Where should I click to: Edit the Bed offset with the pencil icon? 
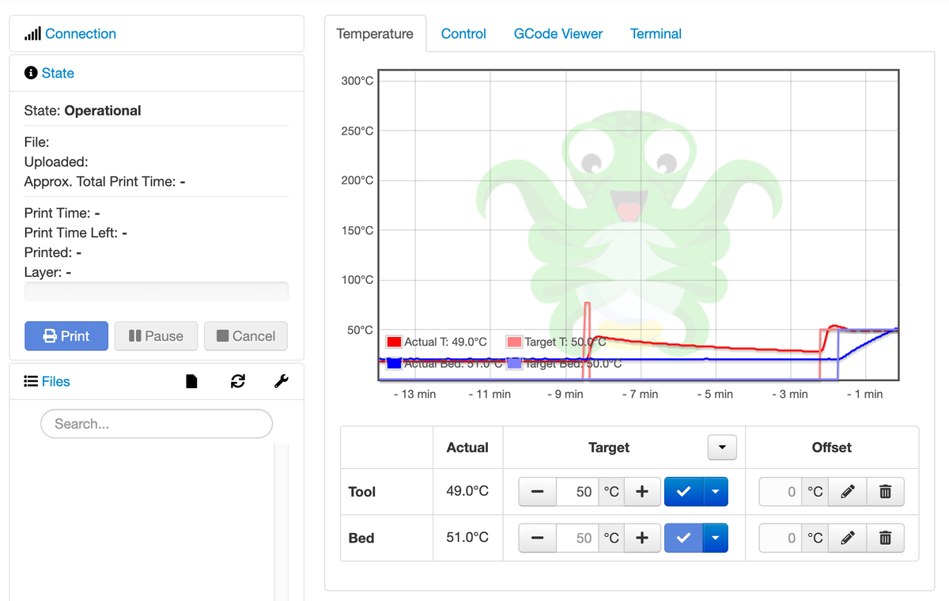click(x=847, y=538)
